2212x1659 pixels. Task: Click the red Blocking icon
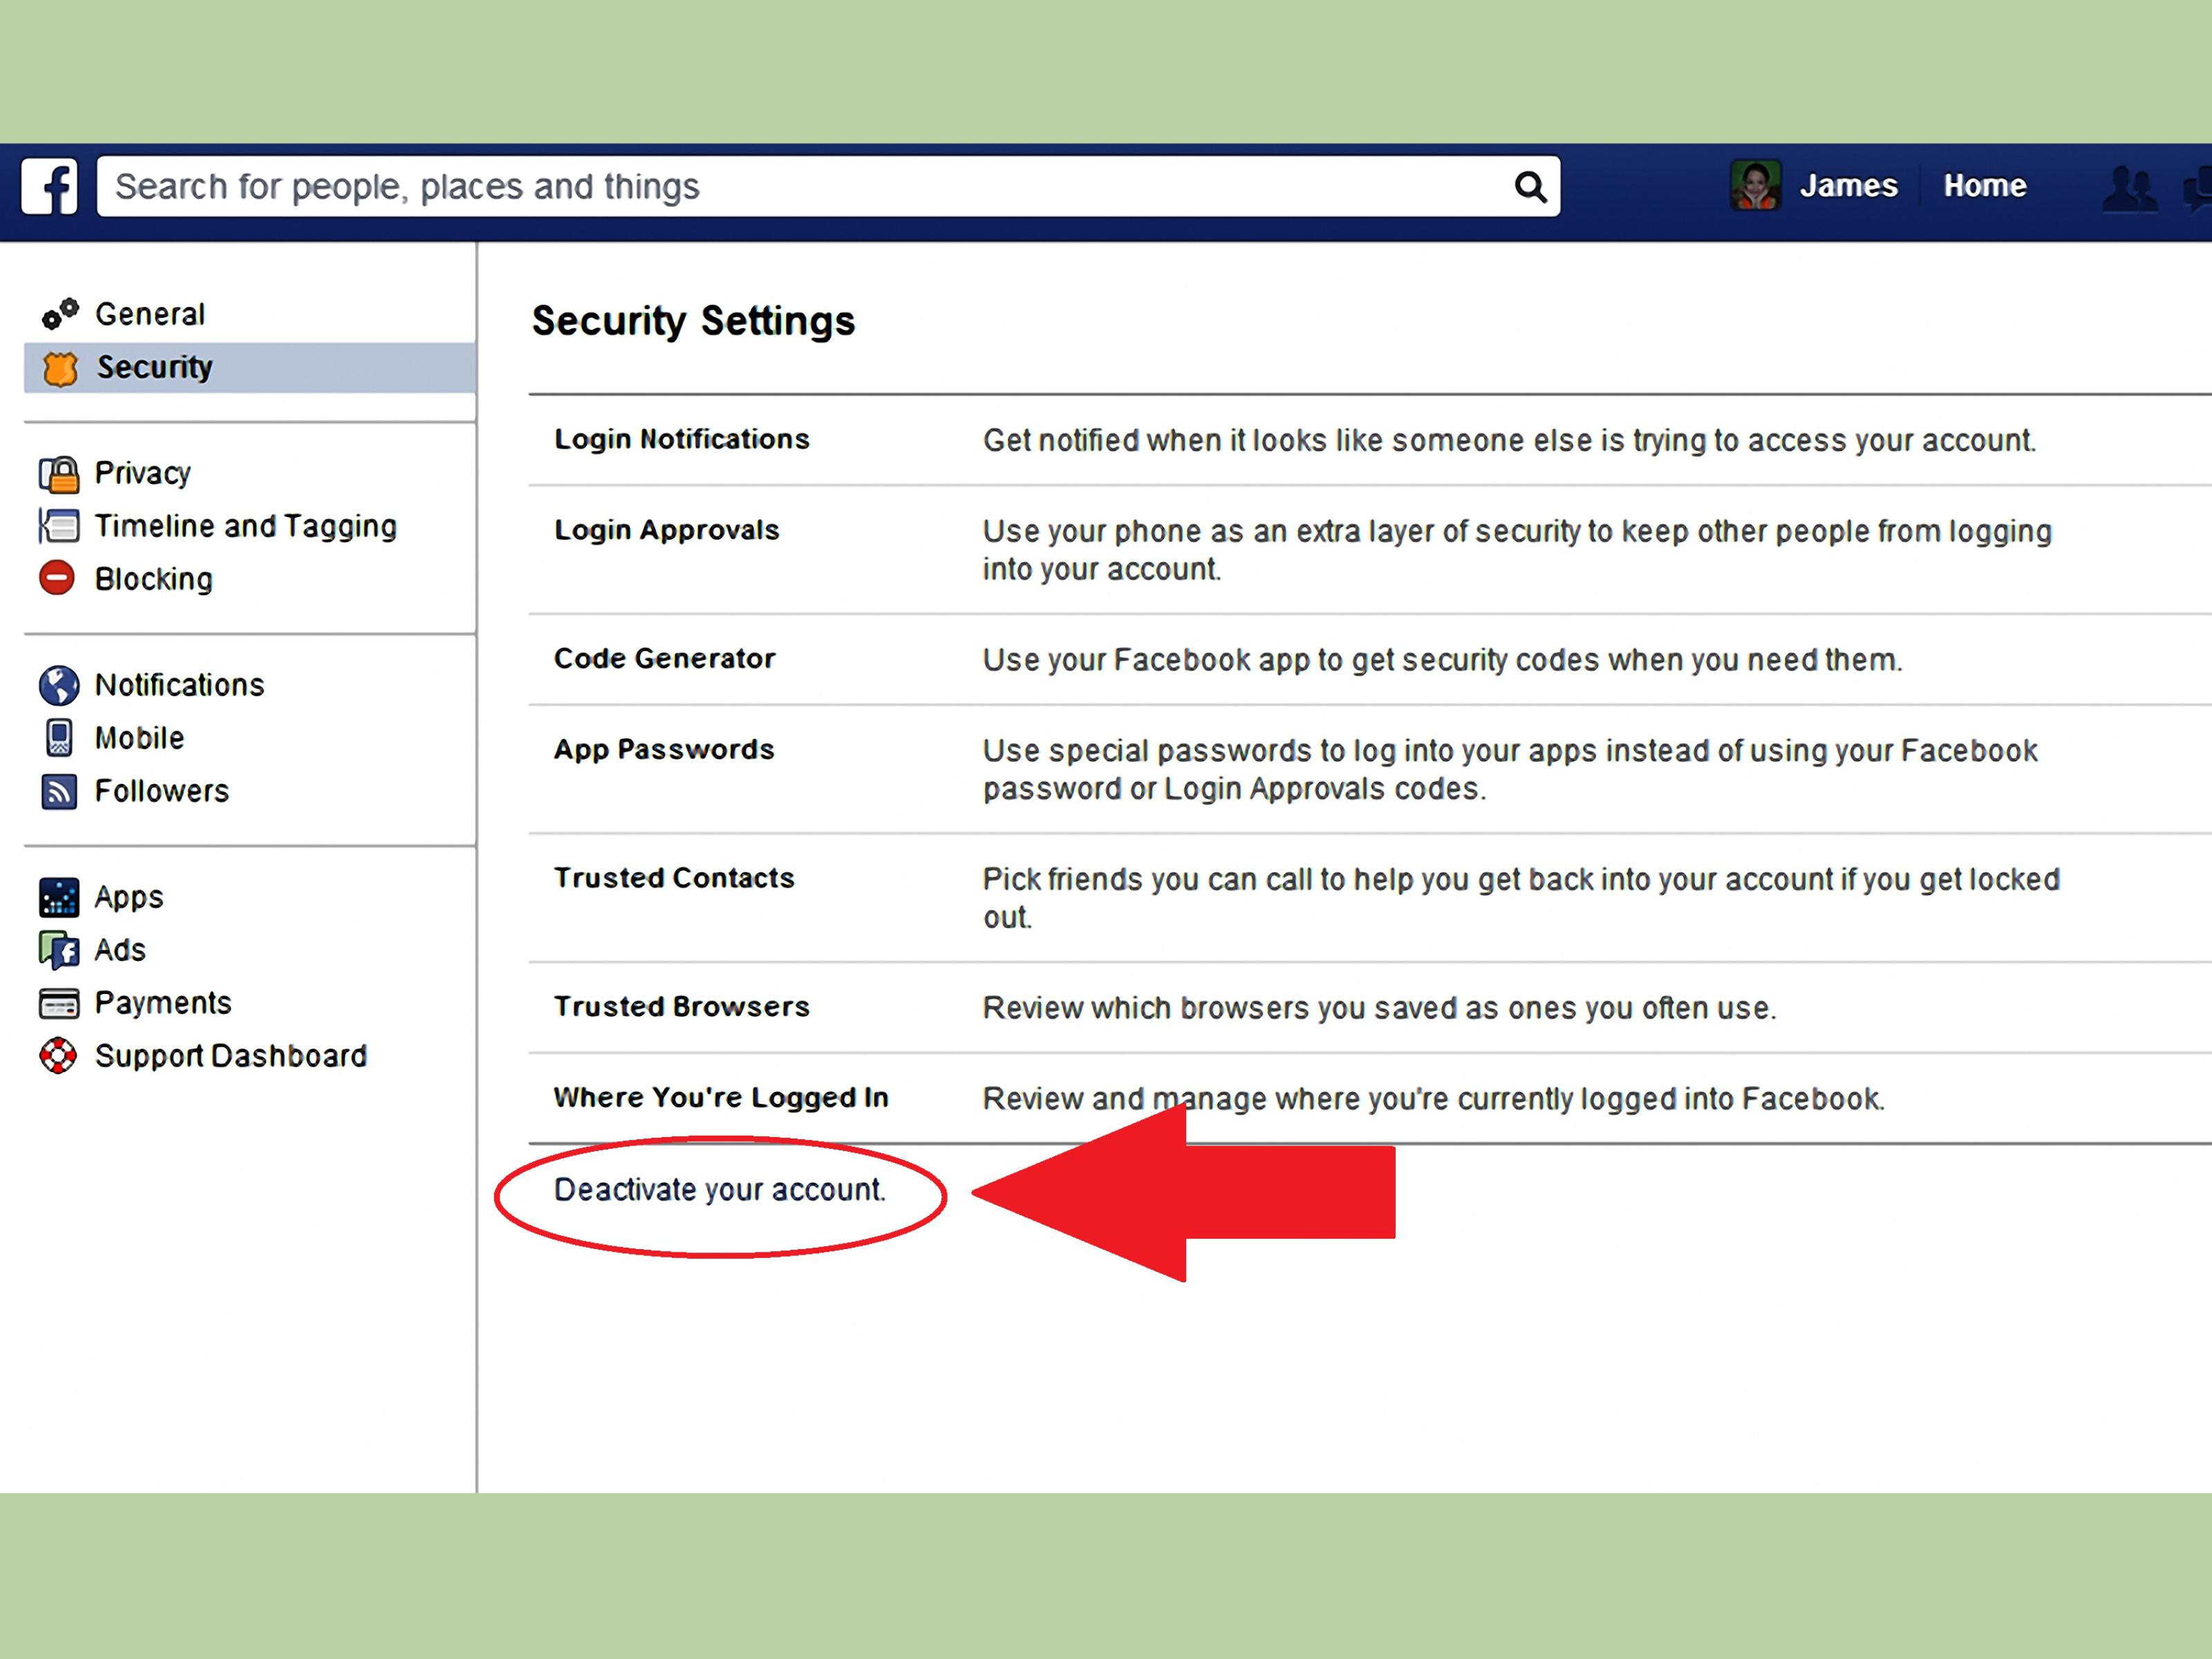click(x=57, y=578)
